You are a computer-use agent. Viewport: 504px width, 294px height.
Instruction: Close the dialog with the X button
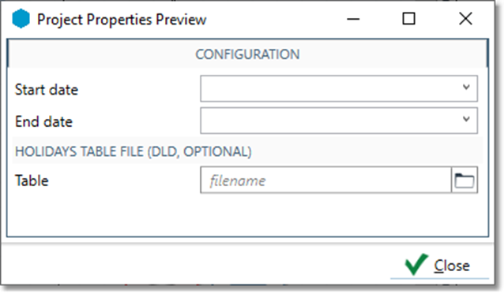tap(465, 19)
